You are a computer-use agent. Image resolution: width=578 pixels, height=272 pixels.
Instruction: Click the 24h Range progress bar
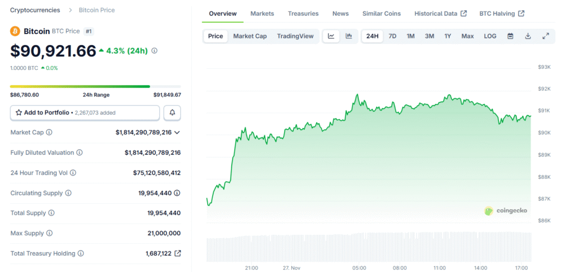click(x=95, y=86)
